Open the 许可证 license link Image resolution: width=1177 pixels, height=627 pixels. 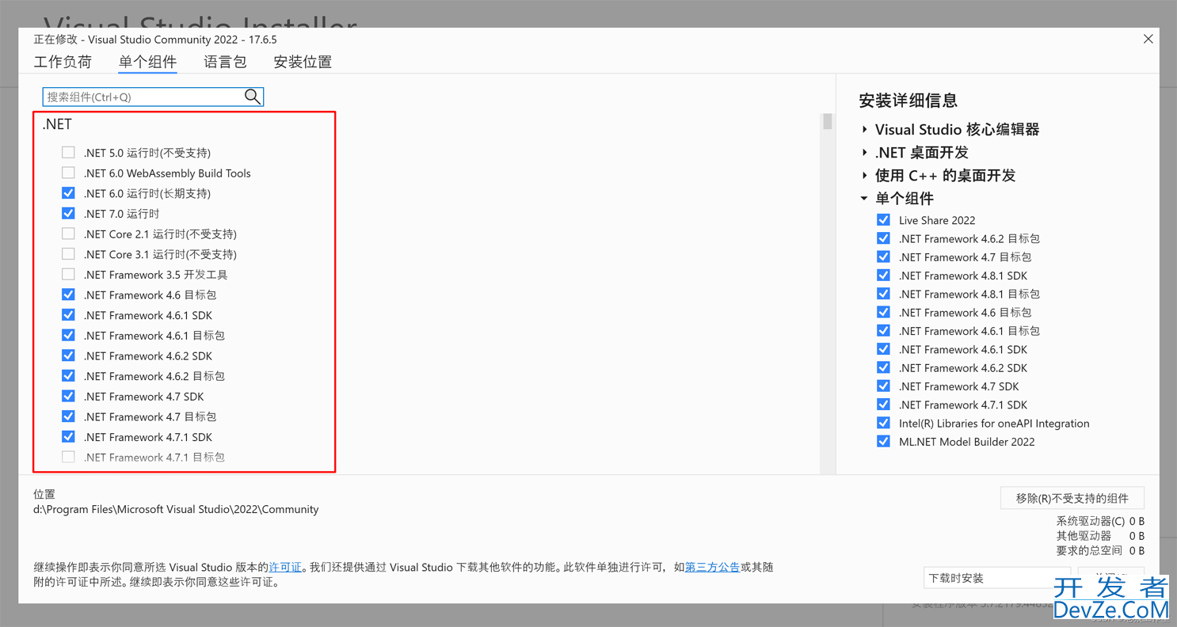pyautogui.click(x=285, y=568)
